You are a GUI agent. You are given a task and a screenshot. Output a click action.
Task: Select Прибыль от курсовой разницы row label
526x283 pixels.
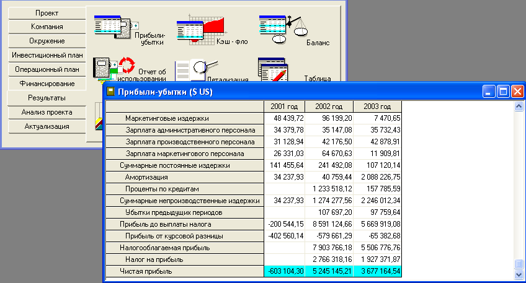pos(184,236)
